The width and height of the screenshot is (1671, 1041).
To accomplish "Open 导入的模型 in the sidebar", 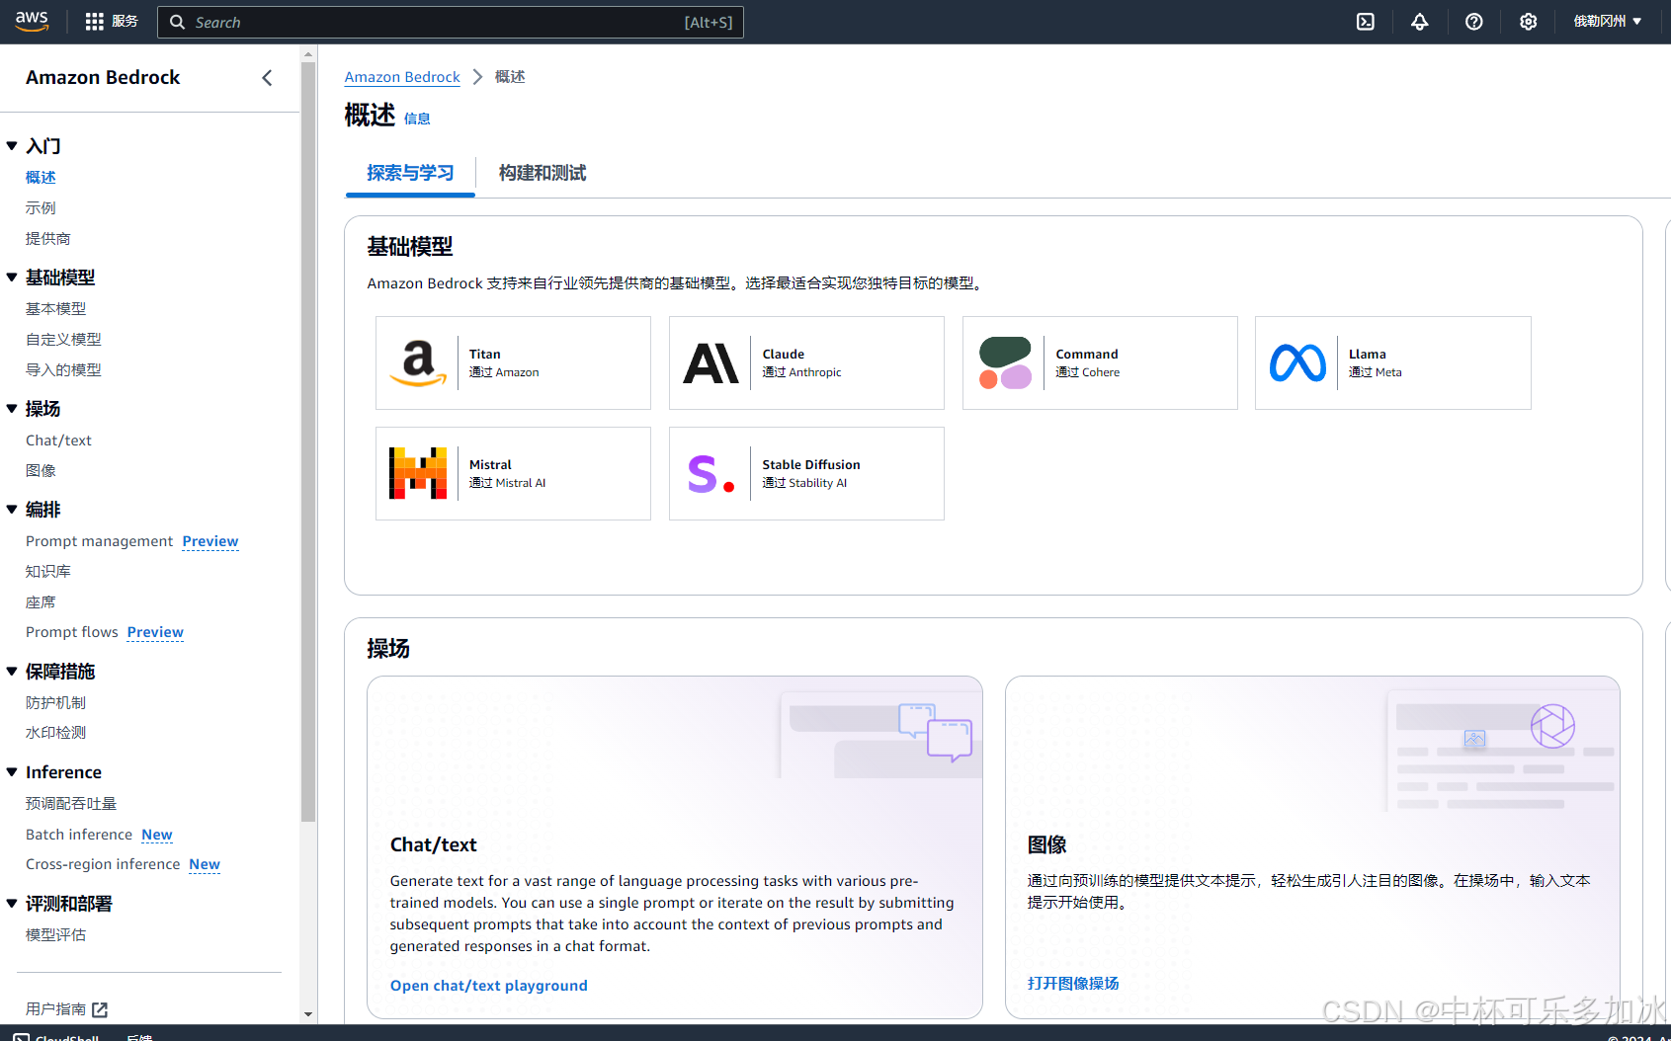I will (x=63, y=370).
